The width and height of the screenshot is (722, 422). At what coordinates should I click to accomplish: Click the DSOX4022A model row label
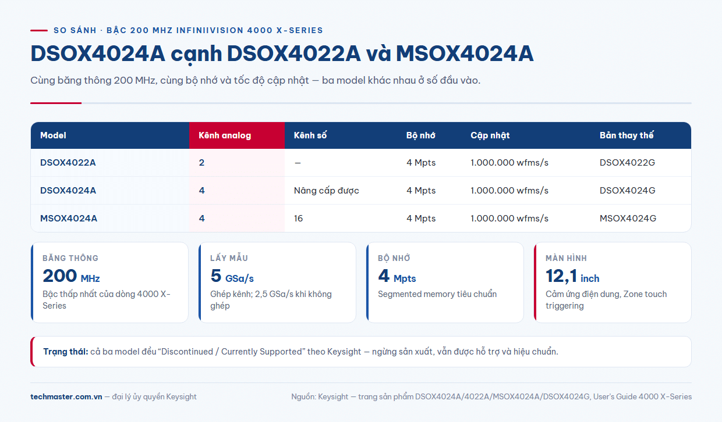[68, 163]
